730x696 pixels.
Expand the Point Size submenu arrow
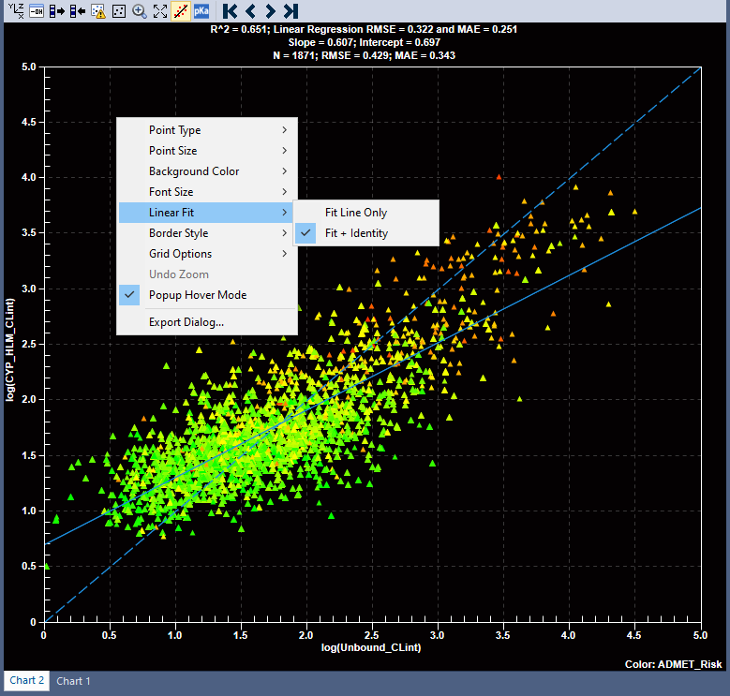pos(285,150)
